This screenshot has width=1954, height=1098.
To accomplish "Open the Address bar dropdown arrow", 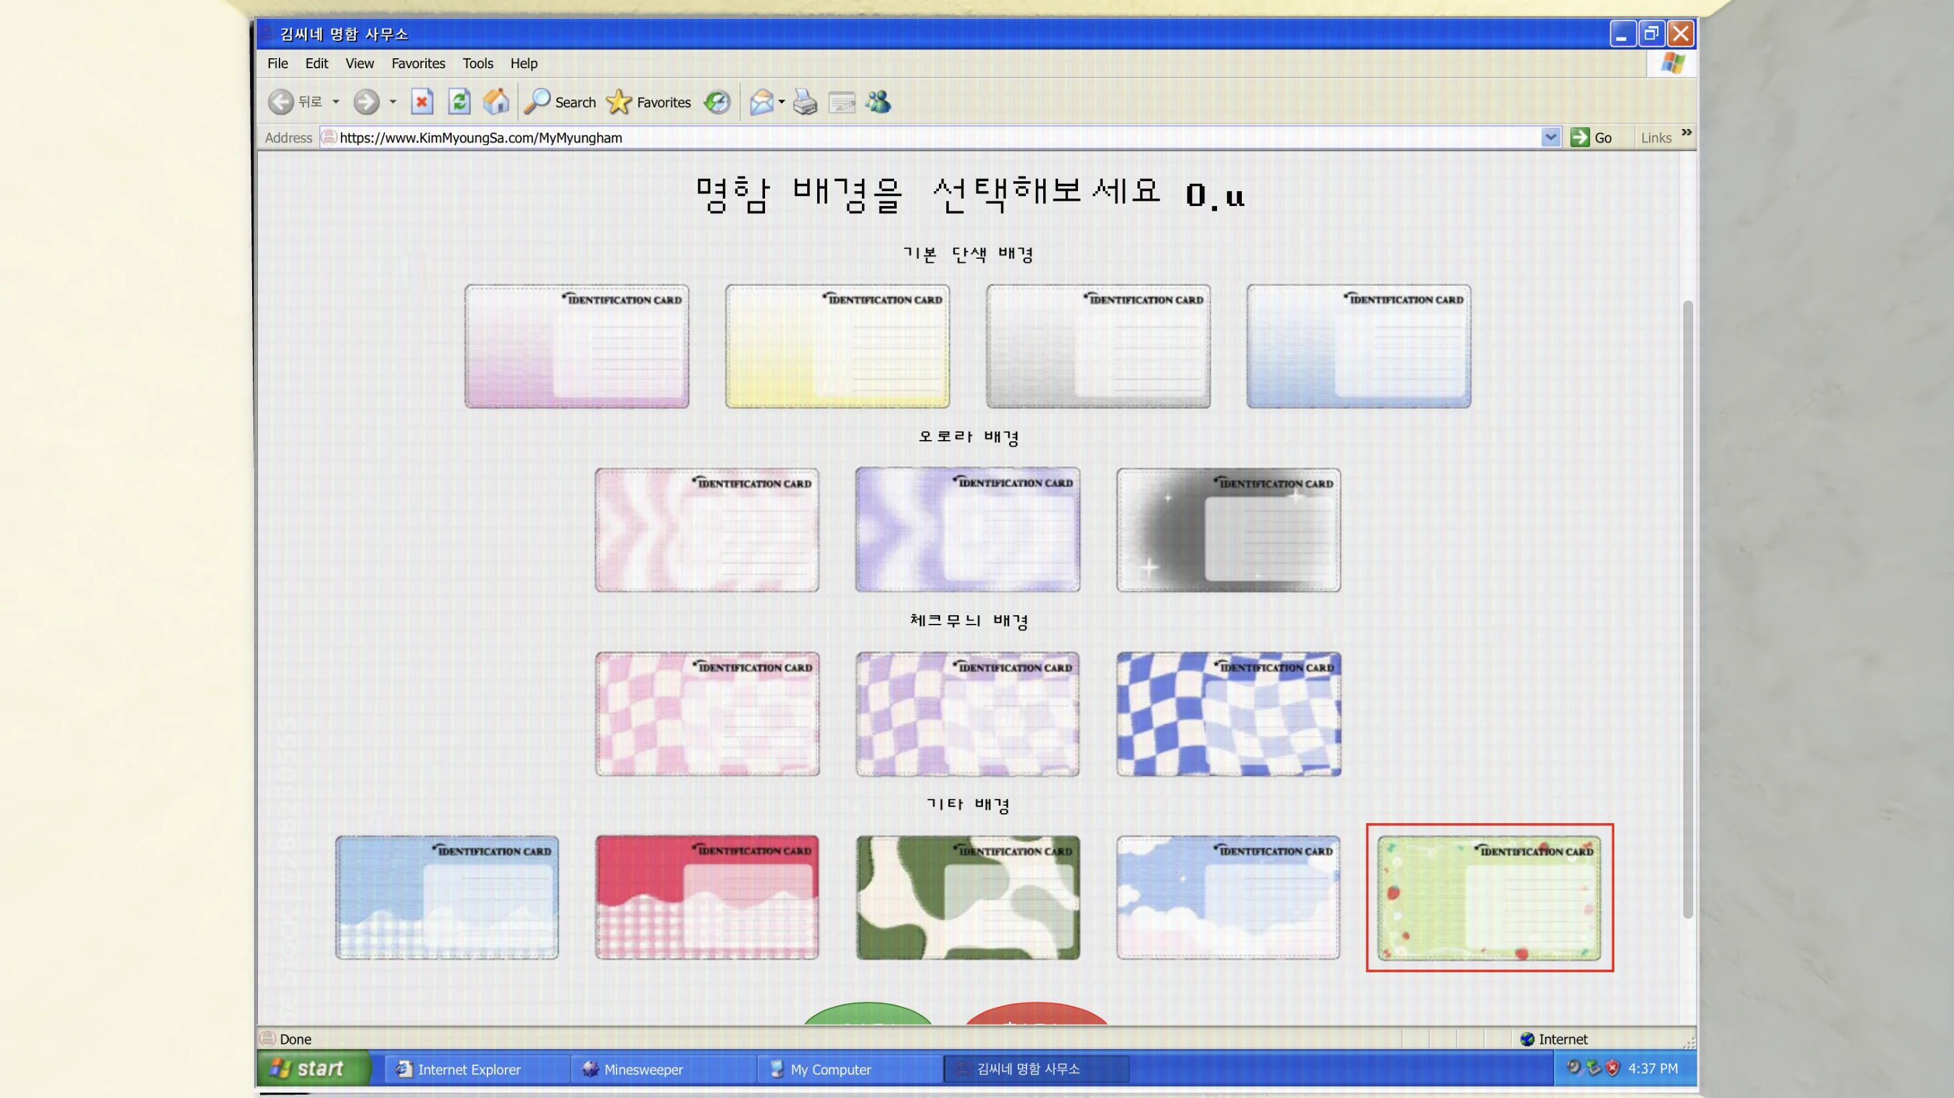I will pyautogui.click(x=1552, y=137).
